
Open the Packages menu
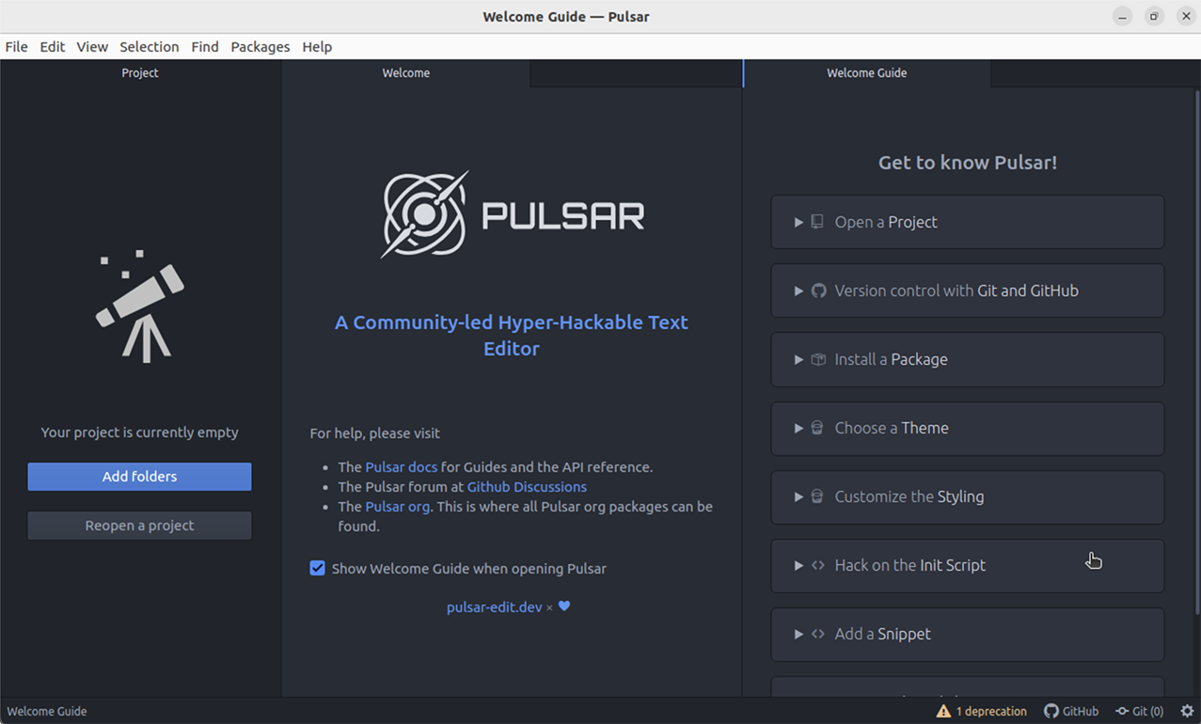coord(260,46)
